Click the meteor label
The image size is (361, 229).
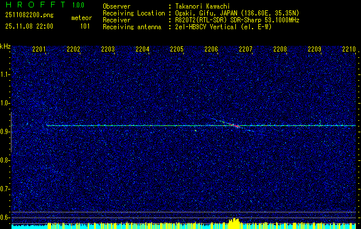81,18
